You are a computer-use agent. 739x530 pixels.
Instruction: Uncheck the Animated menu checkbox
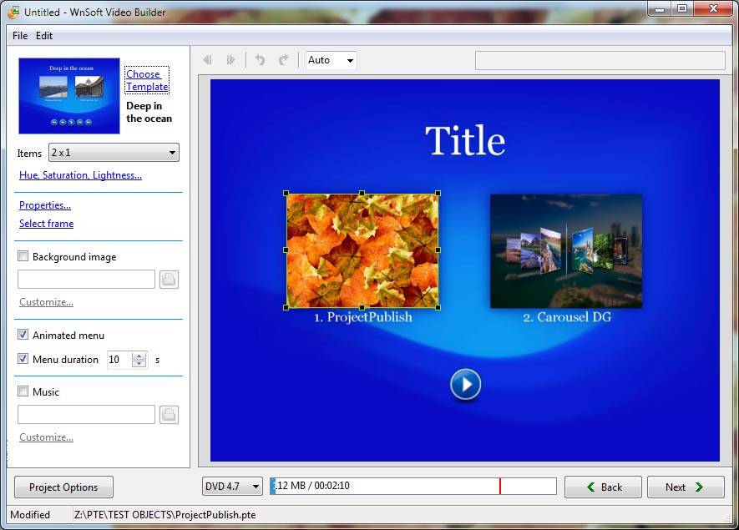[23, 336]
